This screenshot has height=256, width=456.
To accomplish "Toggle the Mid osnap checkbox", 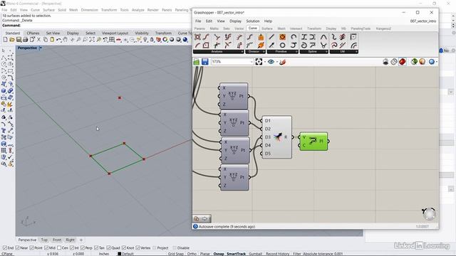I will pyautogui.click(x=46, y=248).
